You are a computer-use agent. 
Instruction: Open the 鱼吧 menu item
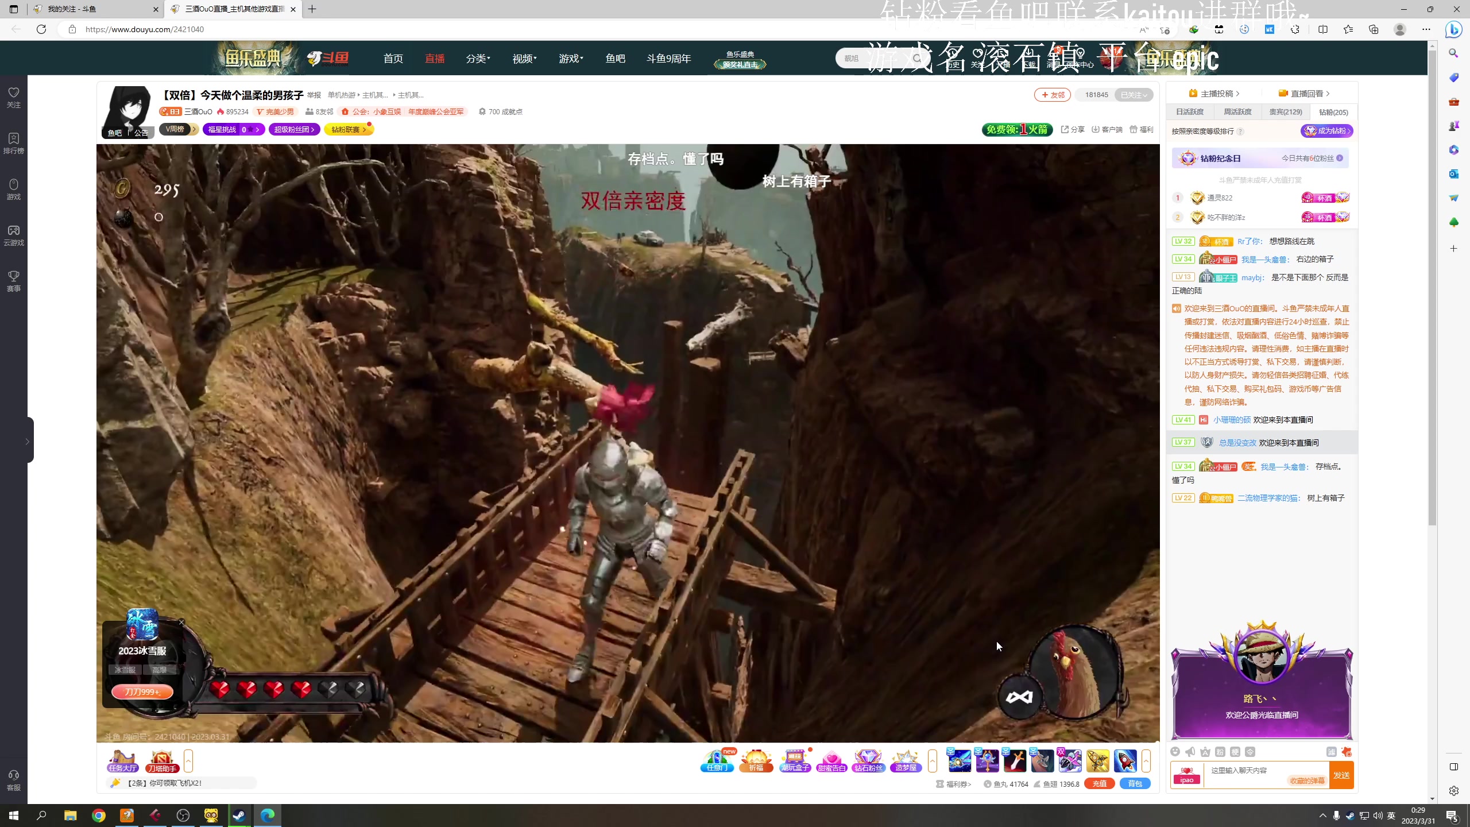coord(615,59)
